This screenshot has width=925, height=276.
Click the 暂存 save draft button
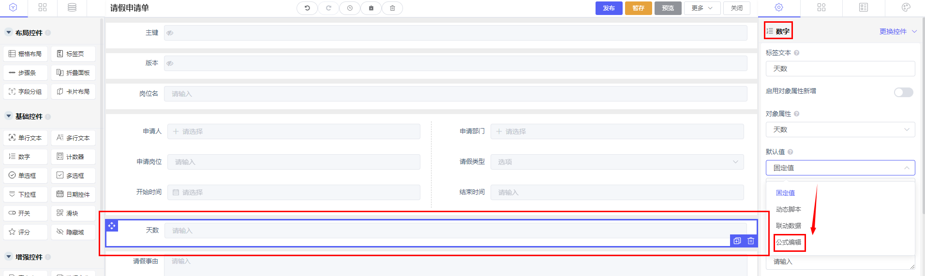coord(638,8)
